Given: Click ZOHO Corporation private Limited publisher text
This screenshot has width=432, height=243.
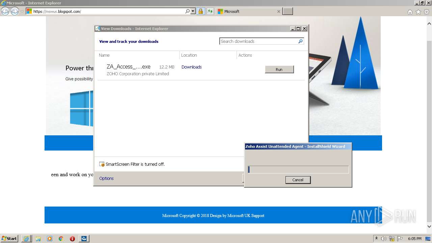Looking at the screenshot, I should pyautogui.click(x=138, y=74).
